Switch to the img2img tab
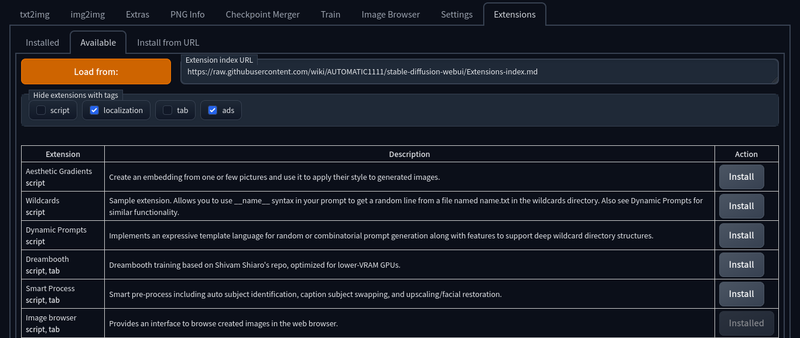Screen dimensions: 800x338 [88, 14]
